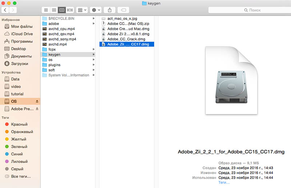Open Загрузки in sidebar
Viewport: 291px width, 188px height.
(x=20, y=64)
